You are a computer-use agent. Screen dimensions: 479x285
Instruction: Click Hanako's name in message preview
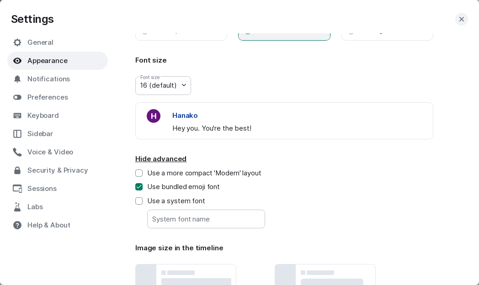[x=185, y=116]
